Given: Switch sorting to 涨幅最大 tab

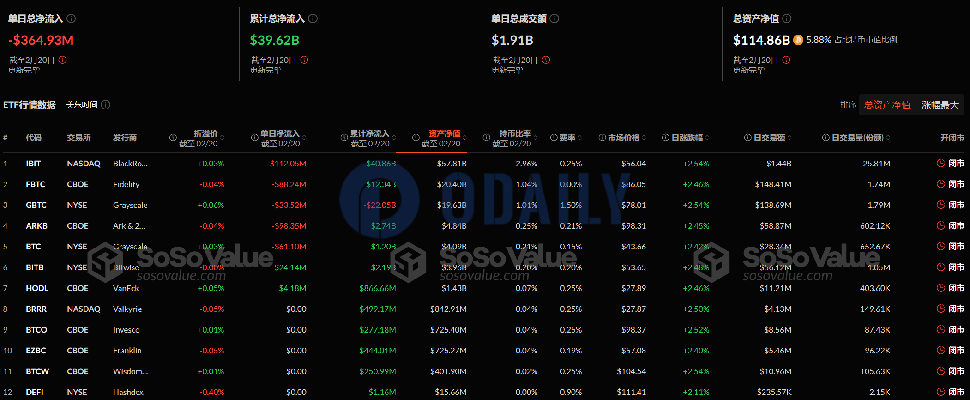Looking at the screenshot, I should (x=940, y=105).
